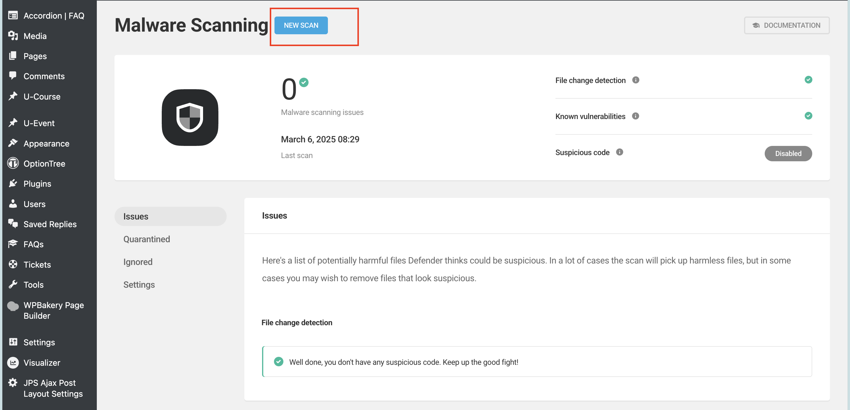Start a scan with NEW SCAN button
Screen dimensions: 850x410
coord(301,25)
